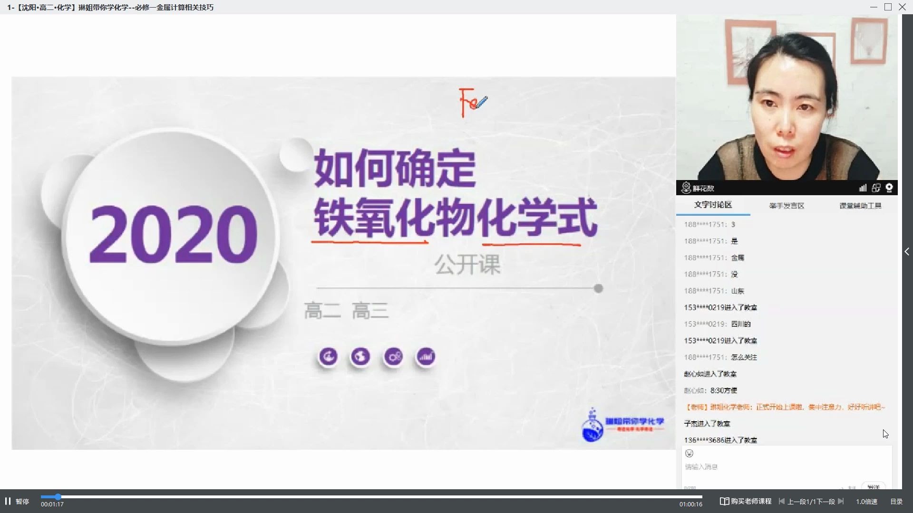Click the globe icon on the 2020 slide
This screenshot has width=913, height=513.
361,357
